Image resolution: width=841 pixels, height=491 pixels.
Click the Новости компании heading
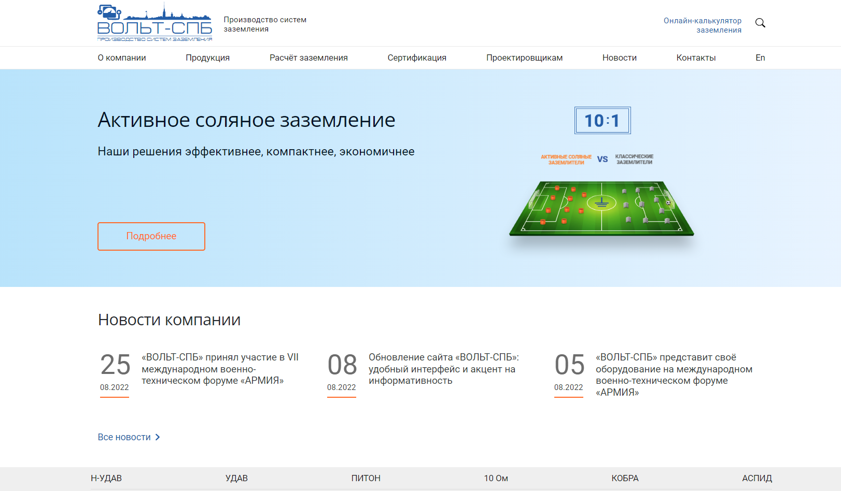(170, 320)
